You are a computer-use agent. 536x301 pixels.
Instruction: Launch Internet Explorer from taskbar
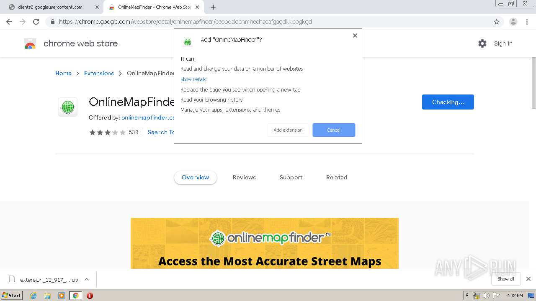click(x=33, y=296)
